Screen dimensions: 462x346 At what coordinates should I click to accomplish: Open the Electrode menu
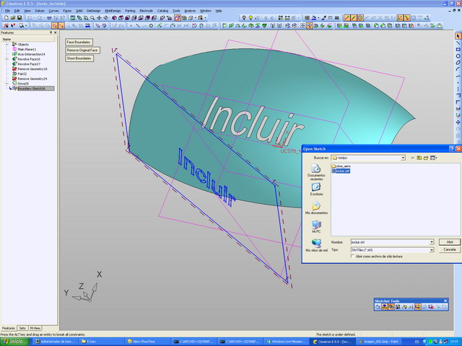(x=146, y=11)
